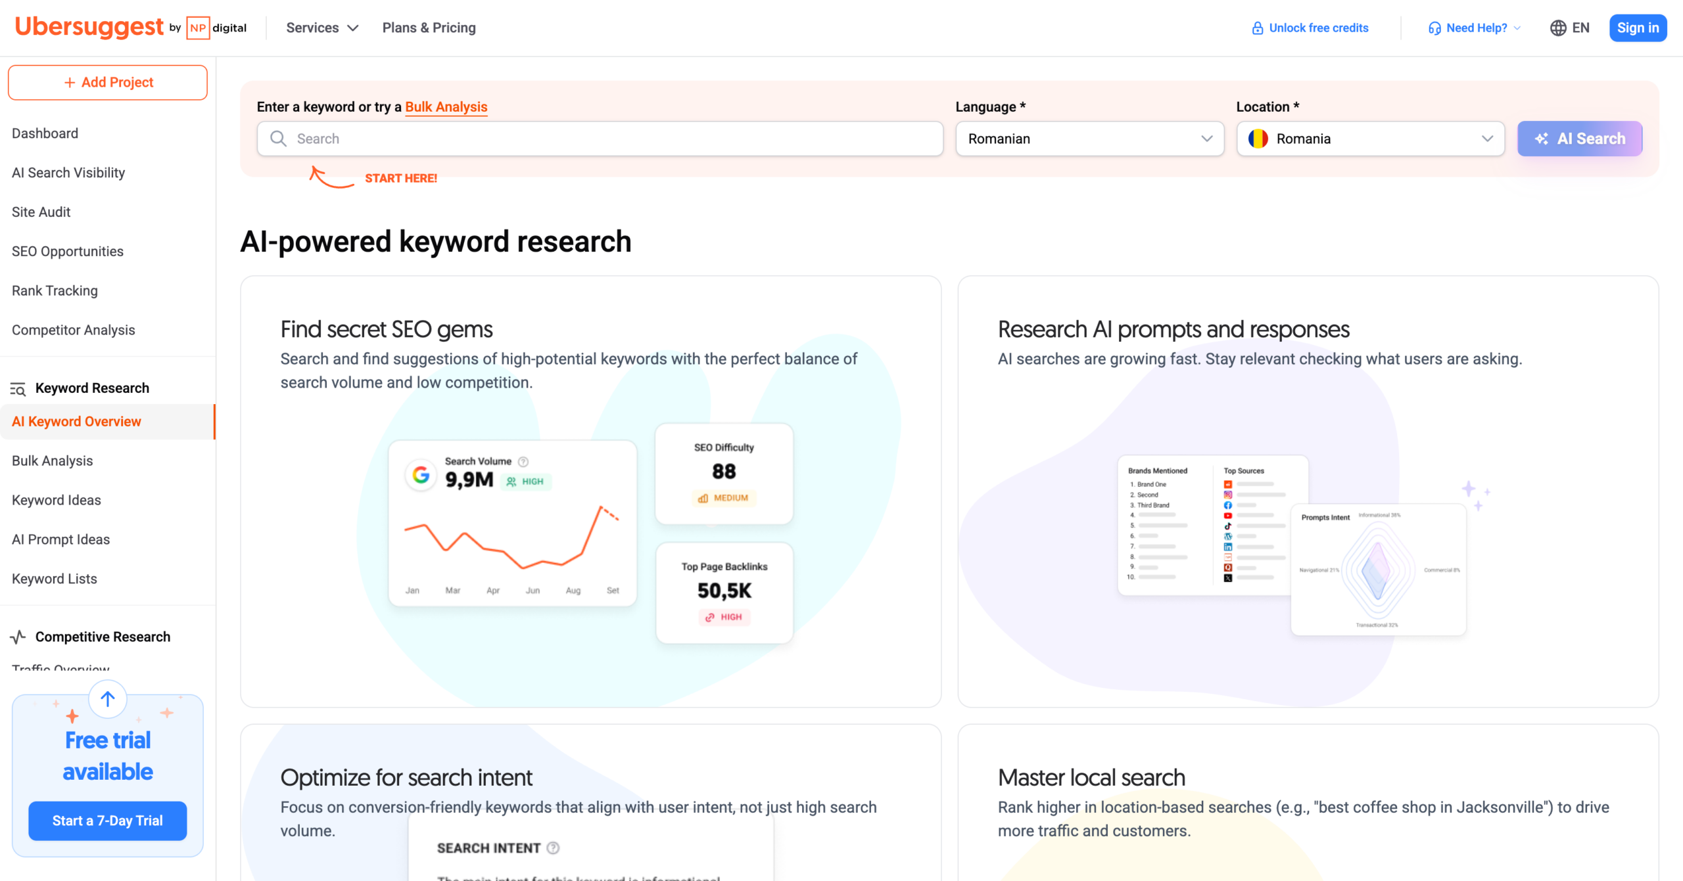
Task: Click the Prompts Intent radar chart card
Action: pyautogui.click(x=1379, y=570)
